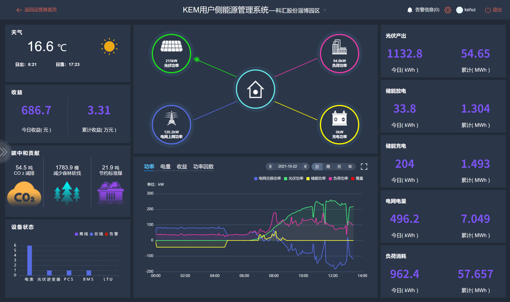Viewport: 510px width, 302px height.
Task: Toggle the 储能功率 legend item
Action: (x=317, y=178)
